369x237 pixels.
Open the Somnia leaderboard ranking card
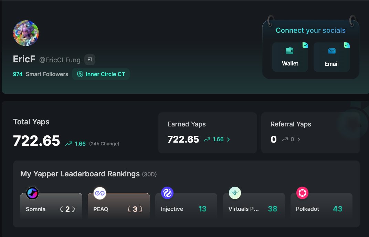click(51, 206)
